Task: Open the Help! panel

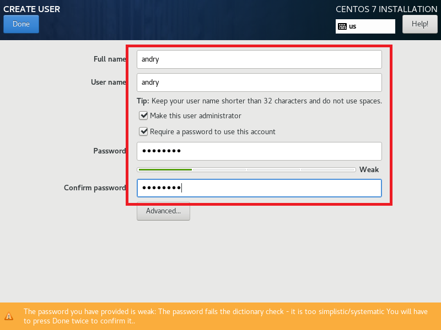Action: click(x=420, y=24)
